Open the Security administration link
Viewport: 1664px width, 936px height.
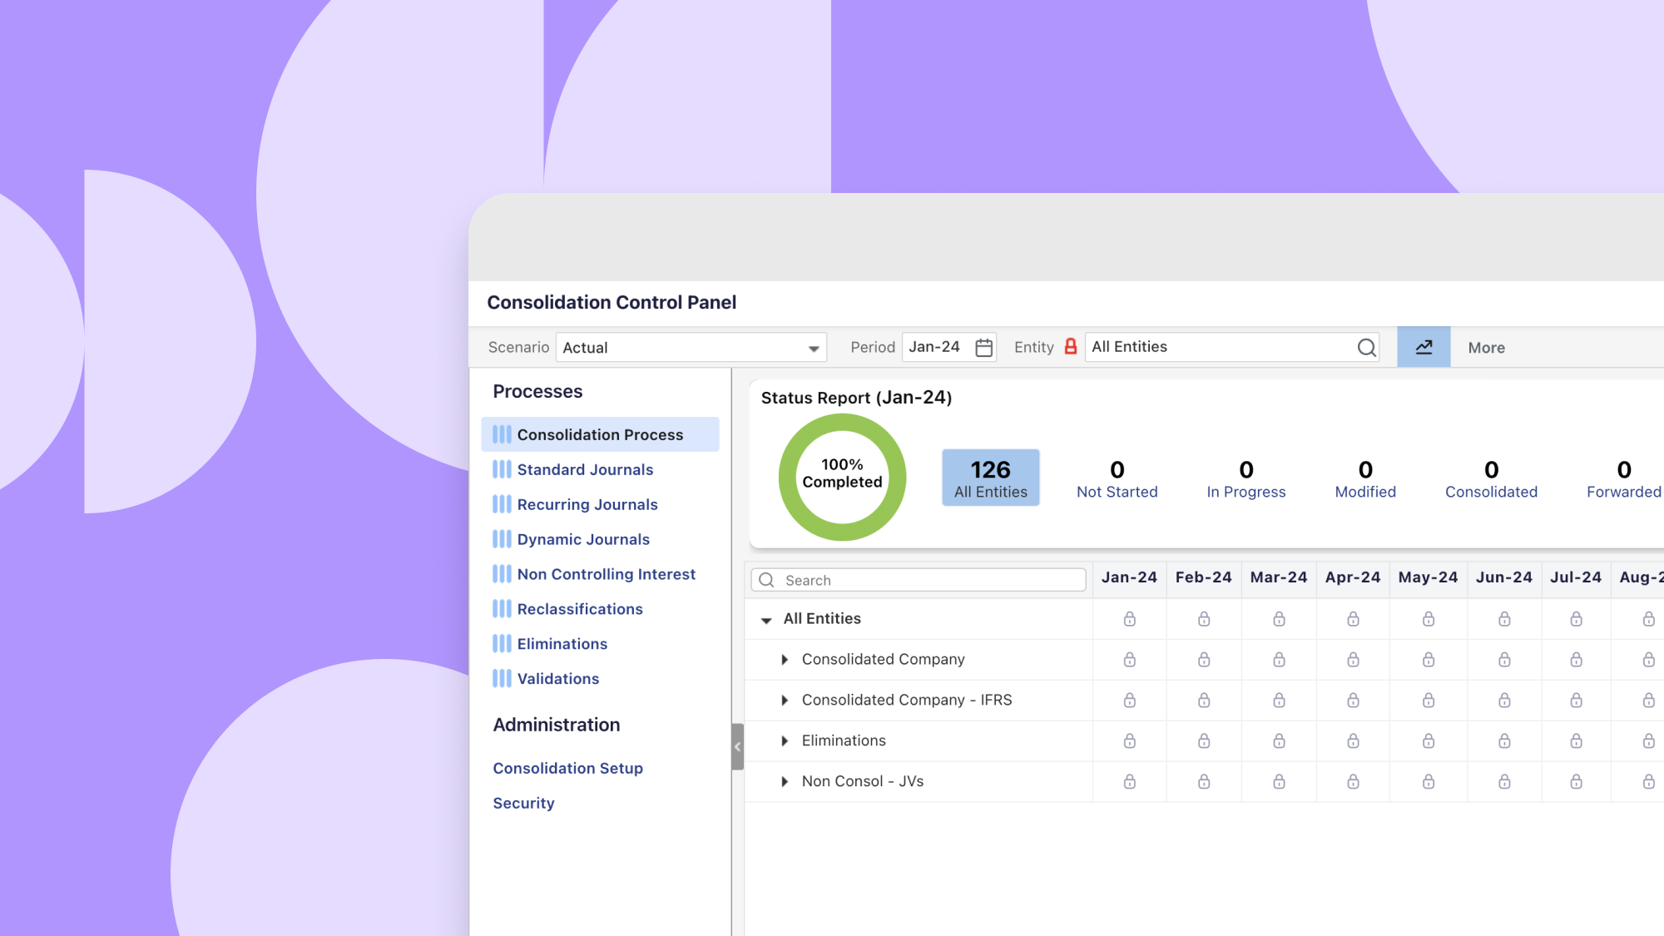[x=523, y=803]
